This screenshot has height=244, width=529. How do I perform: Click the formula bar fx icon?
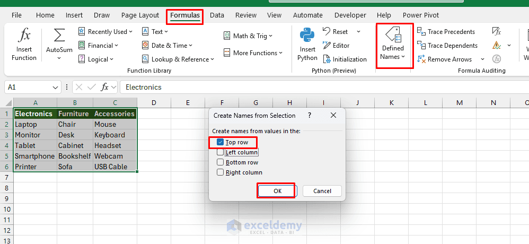pyautogui.click(x=105, y=88)
